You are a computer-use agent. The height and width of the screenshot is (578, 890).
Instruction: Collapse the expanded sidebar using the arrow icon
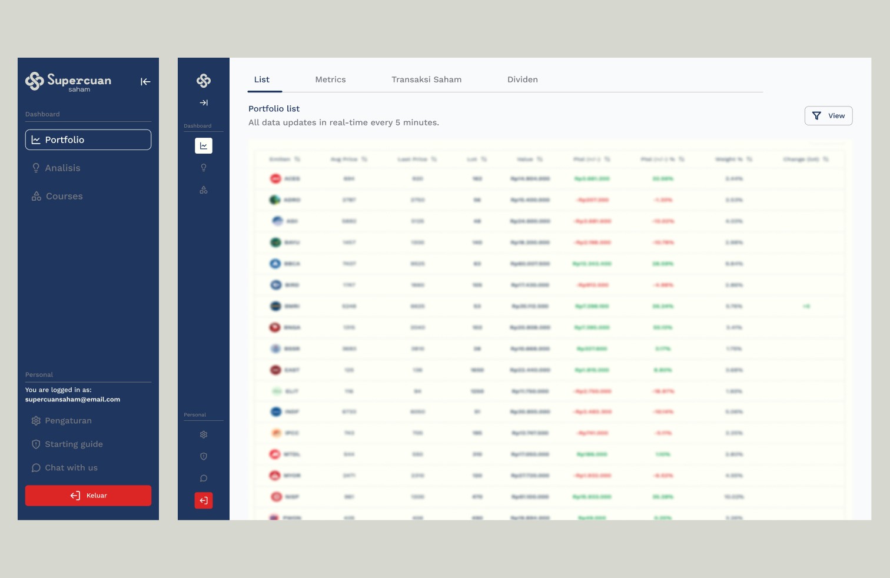pos(145,82)
